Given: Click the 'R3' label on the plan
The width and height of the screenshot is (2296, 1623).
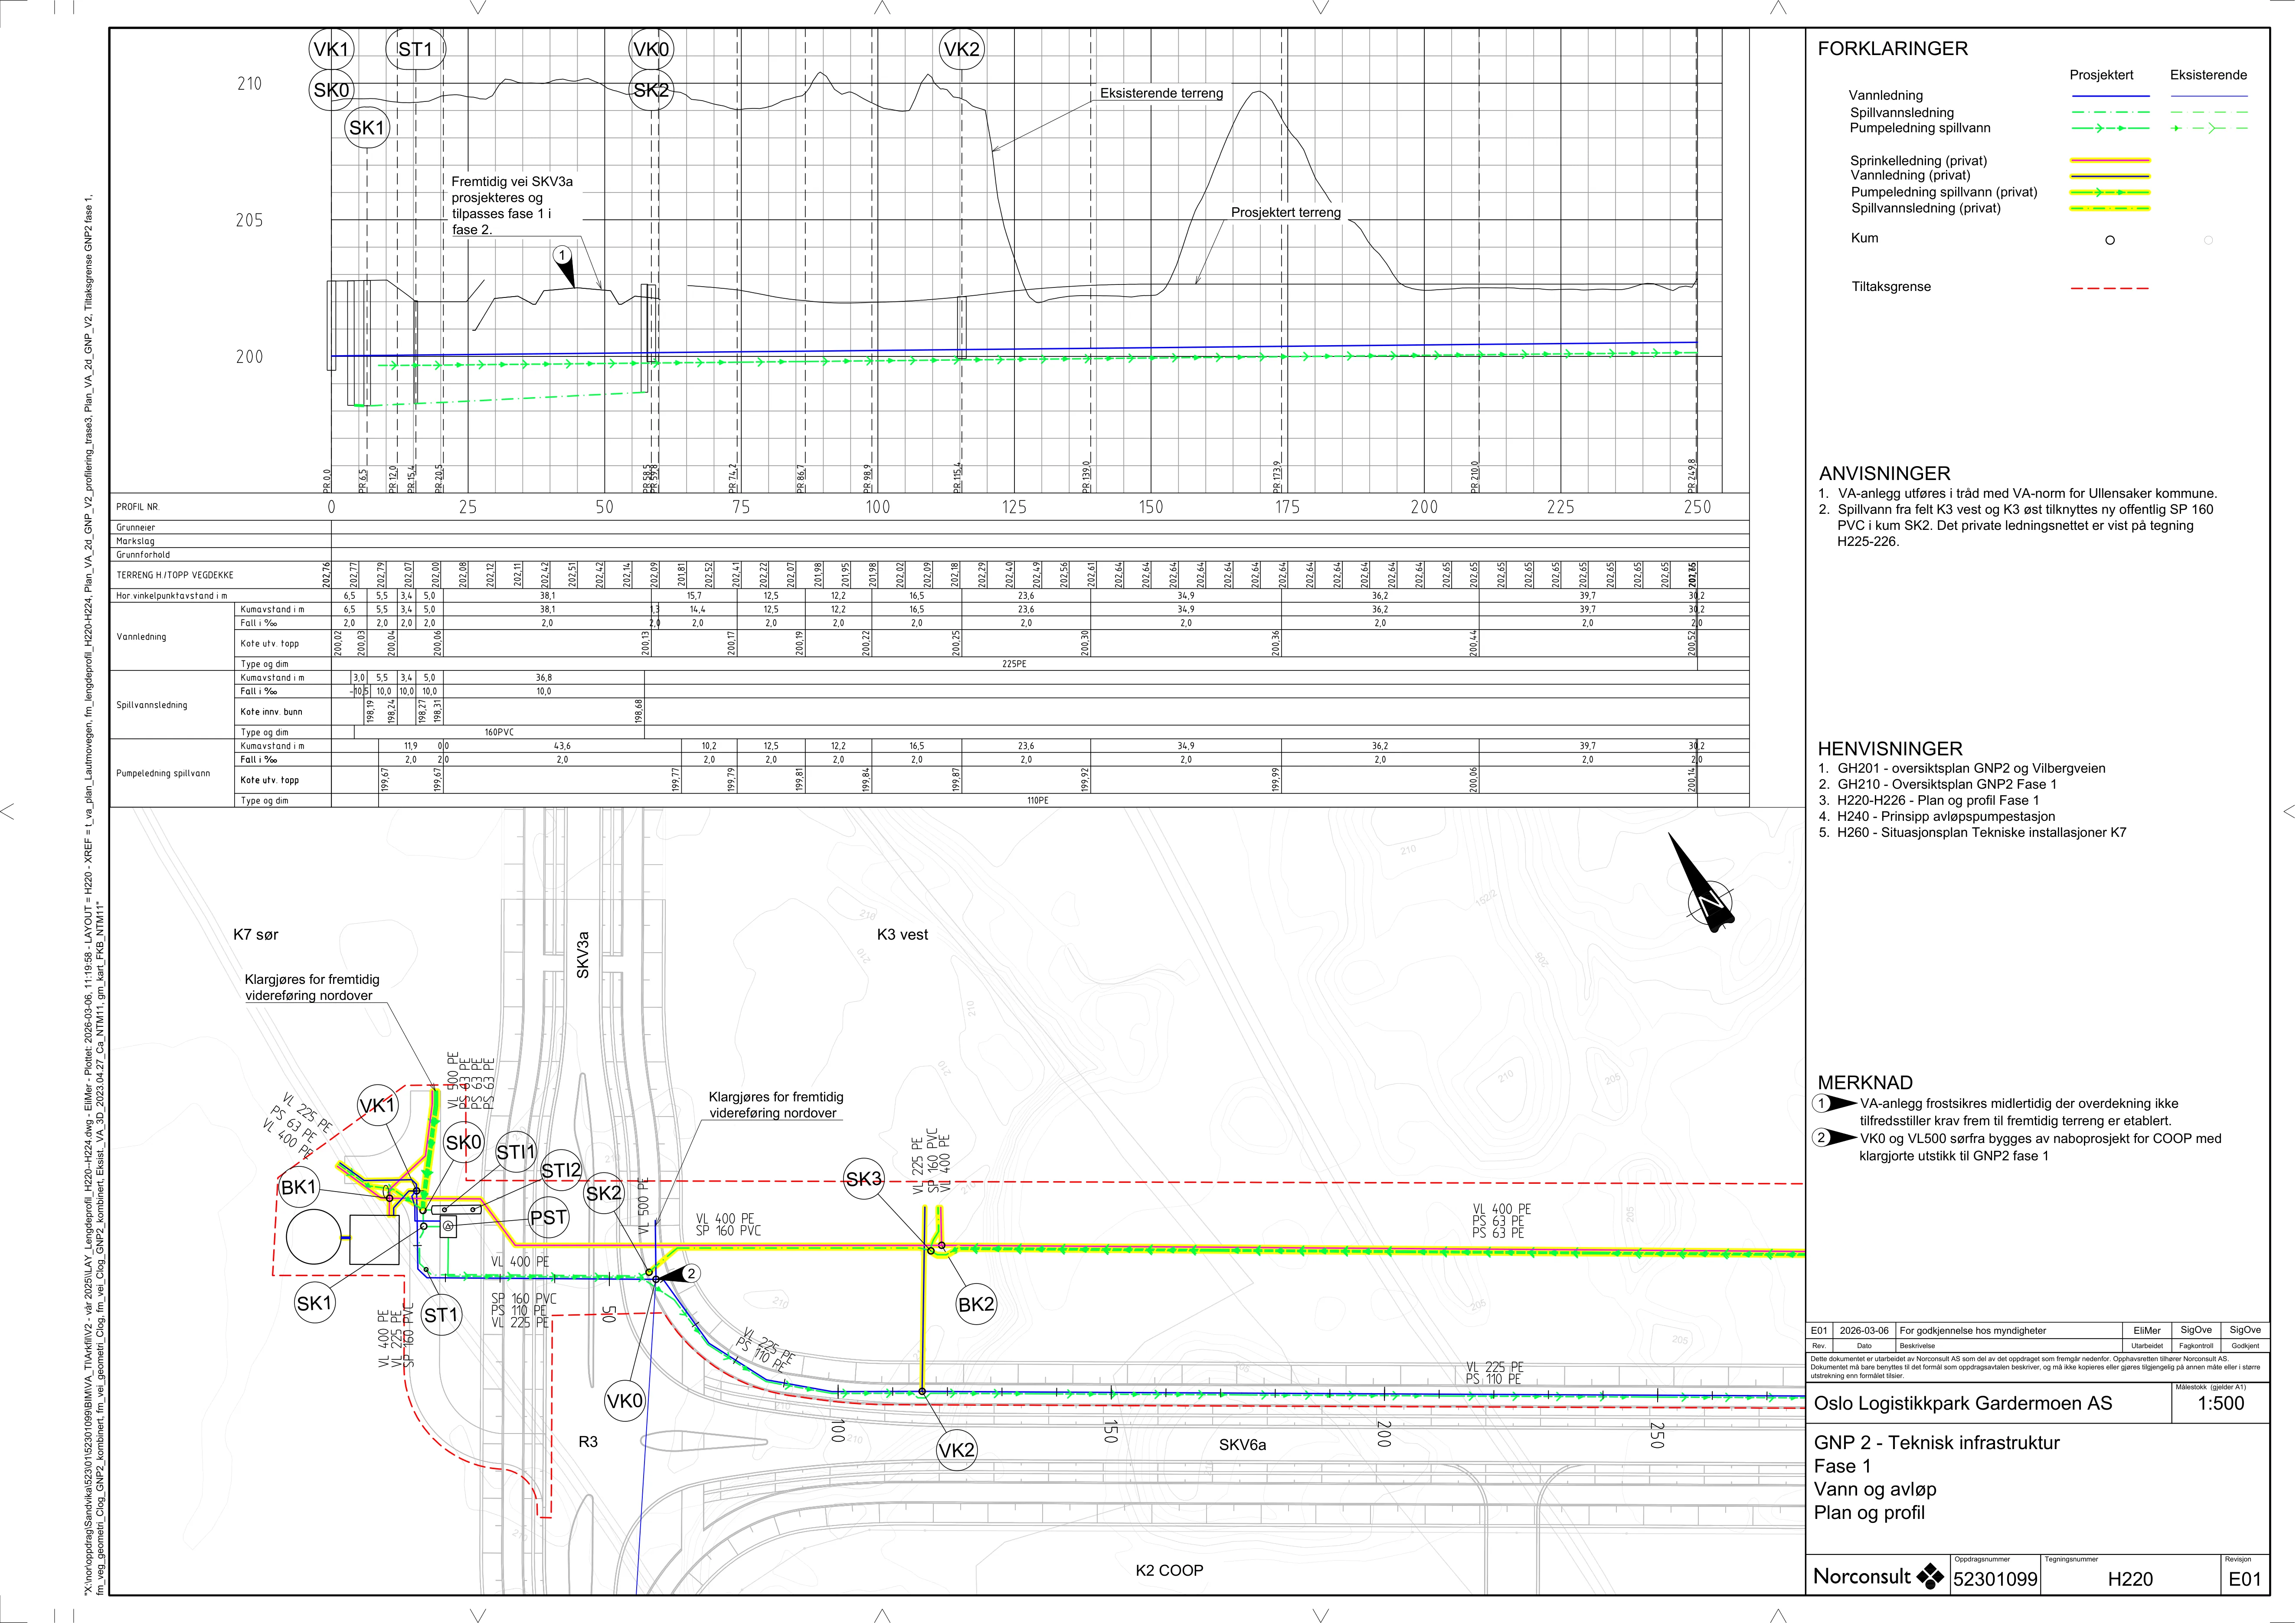Looking at the screenshot, I should pyautogui.click(x=588, y=1442).
